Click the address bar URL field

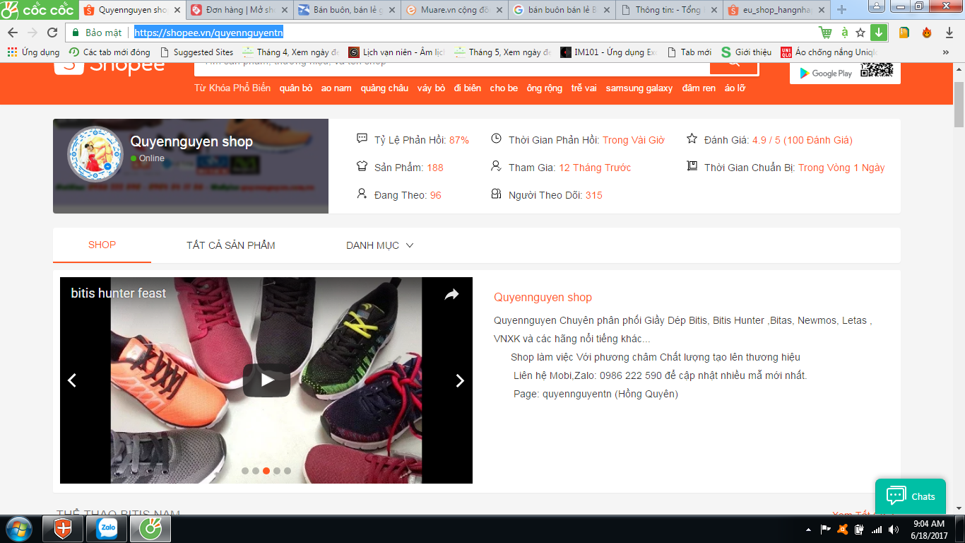424,33
